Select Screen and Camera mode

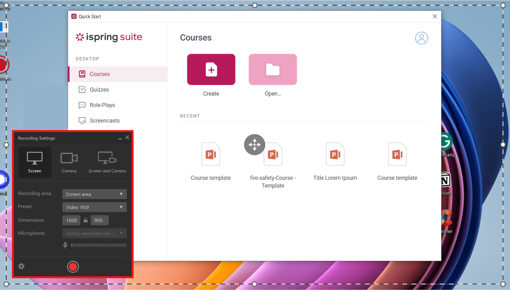coord(107,162)
